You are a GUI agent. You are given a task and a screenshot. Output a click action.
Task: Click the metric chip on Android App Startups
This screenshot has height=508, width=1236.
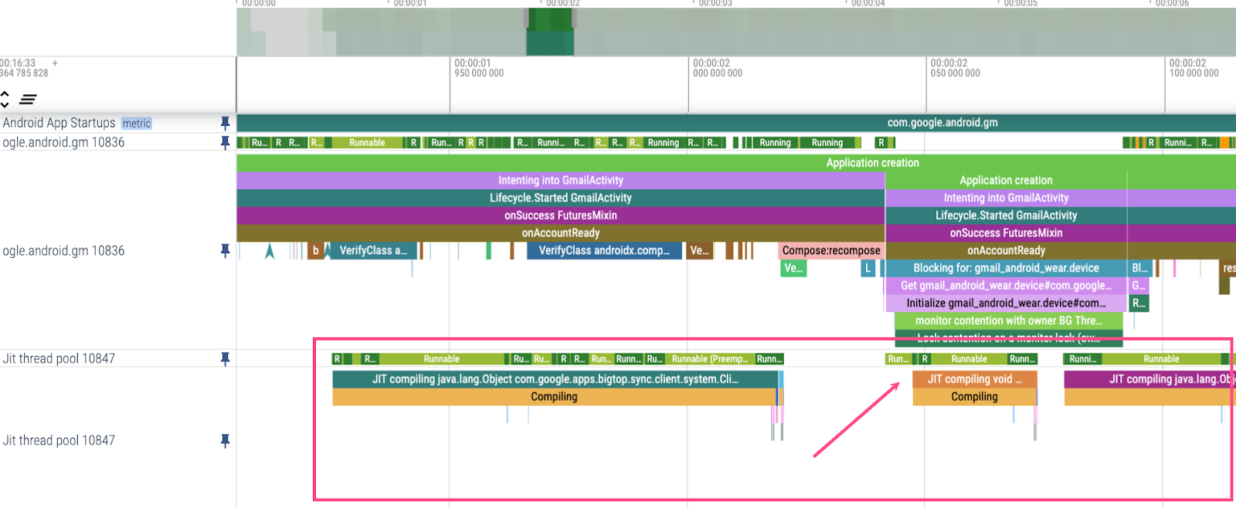(x=137, y=124)
